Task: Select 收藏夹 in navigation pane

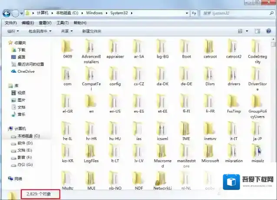Action: 20,43
